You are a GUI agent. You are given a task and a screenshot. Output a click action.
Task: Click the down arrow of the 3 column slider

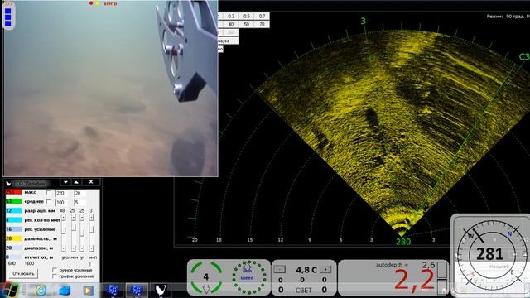91,248
